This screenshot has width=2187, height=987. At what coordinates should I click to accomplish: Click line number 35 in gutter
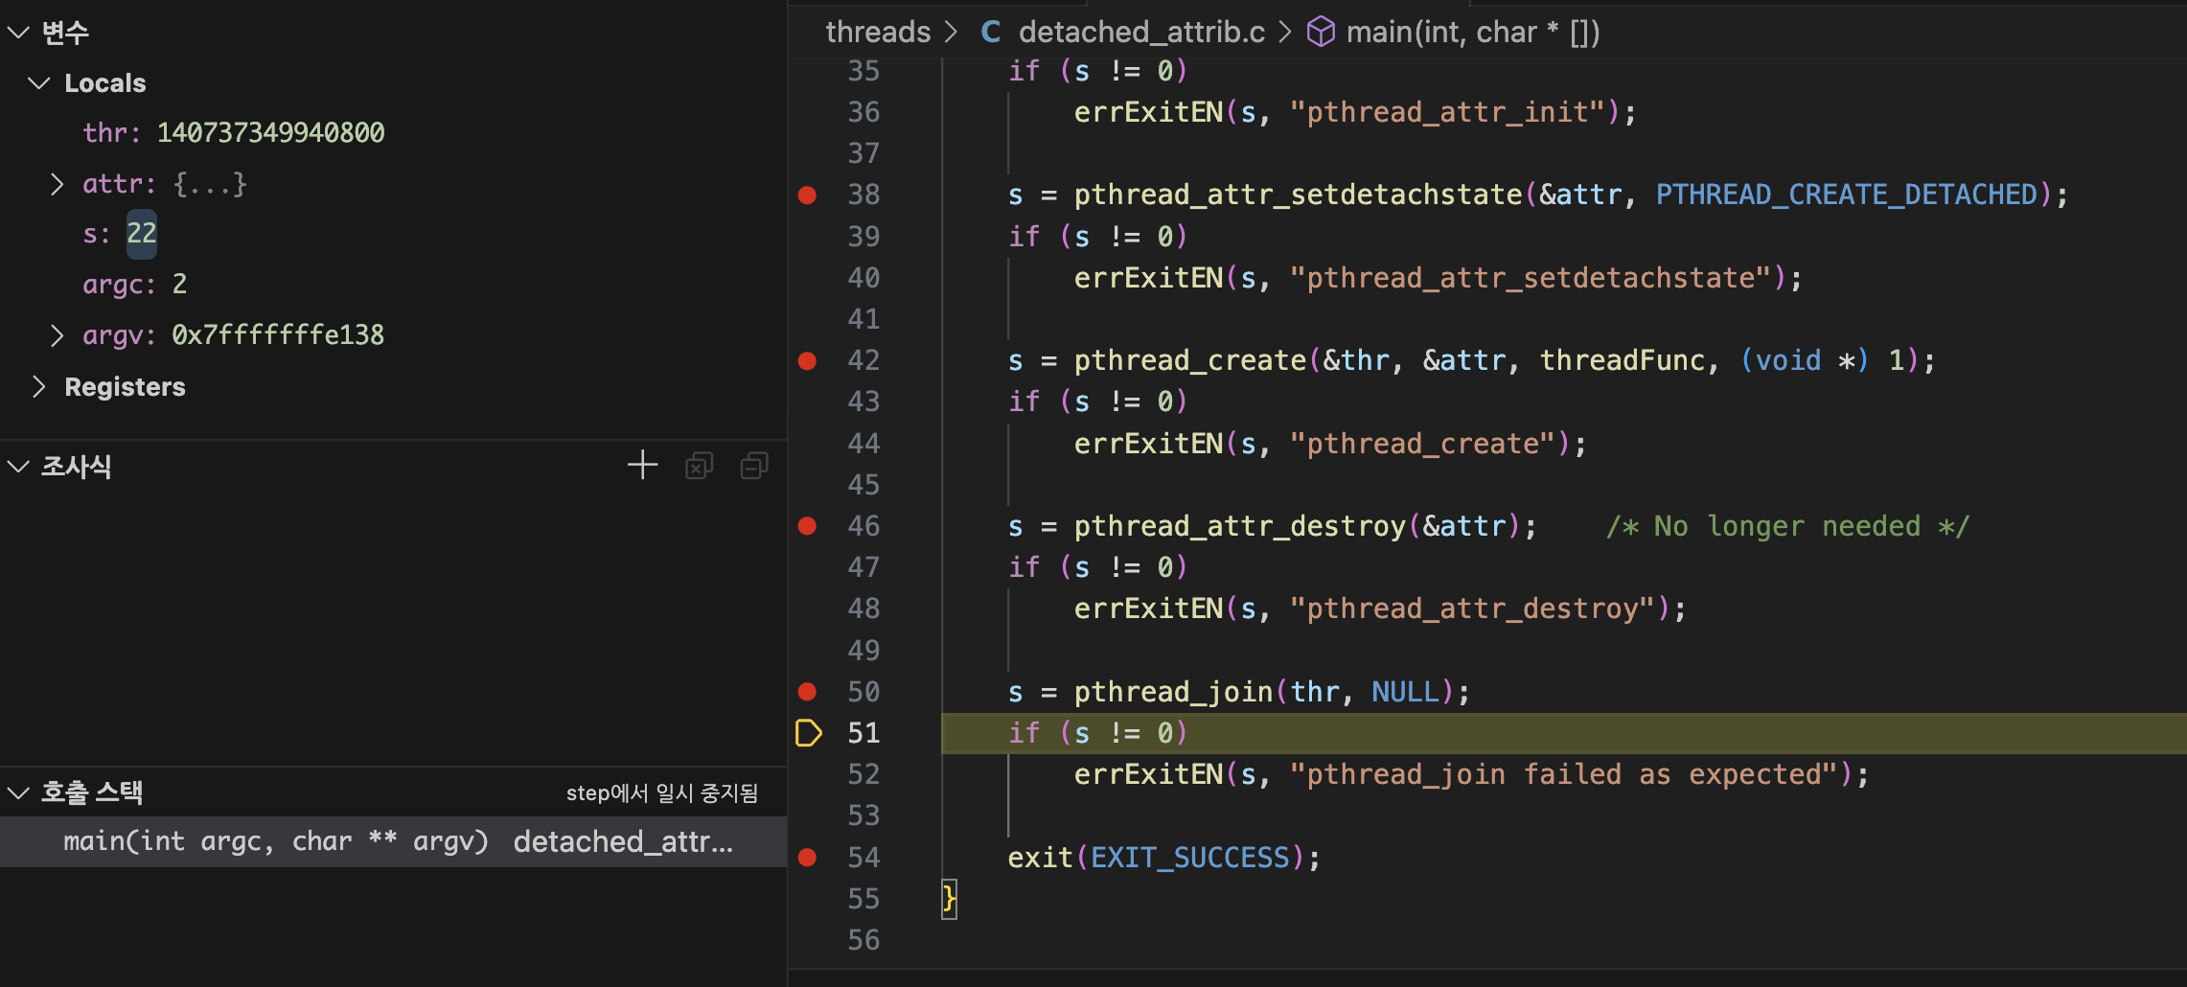coord(863,71)
